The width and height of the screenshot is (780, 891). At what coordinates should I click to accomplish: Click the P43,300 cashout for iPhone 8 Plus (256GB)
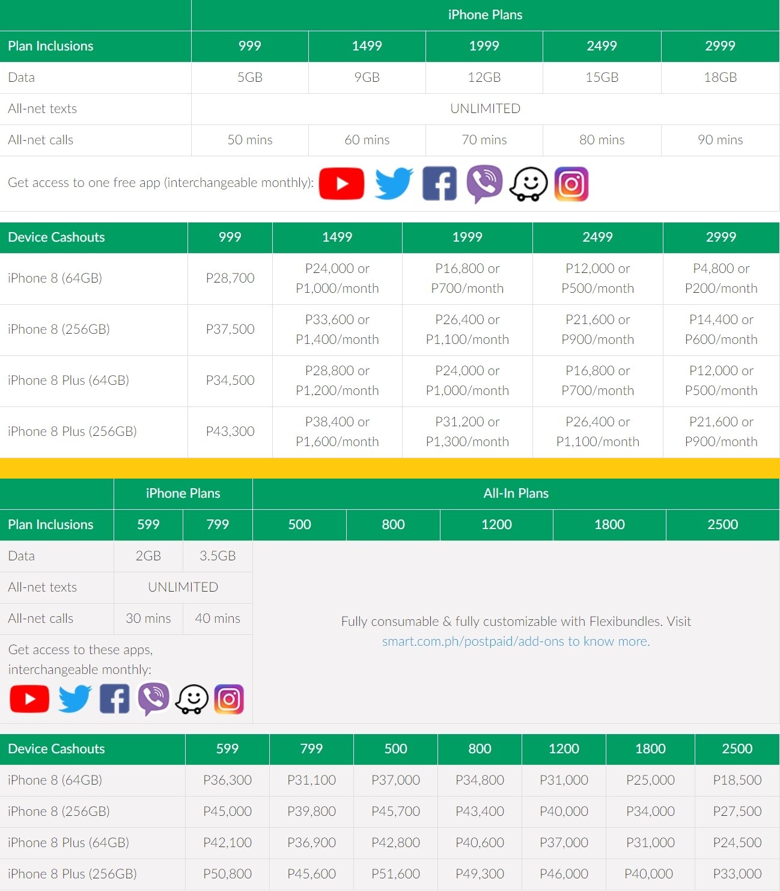coord(230,432)
